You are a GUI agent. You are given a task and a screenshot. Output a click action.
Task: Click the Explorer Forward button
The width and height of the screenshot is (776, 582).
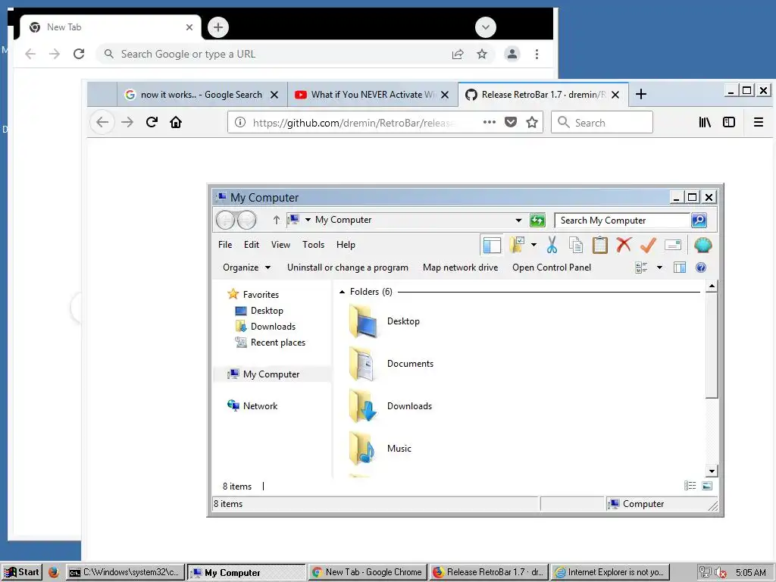point(246,220)
